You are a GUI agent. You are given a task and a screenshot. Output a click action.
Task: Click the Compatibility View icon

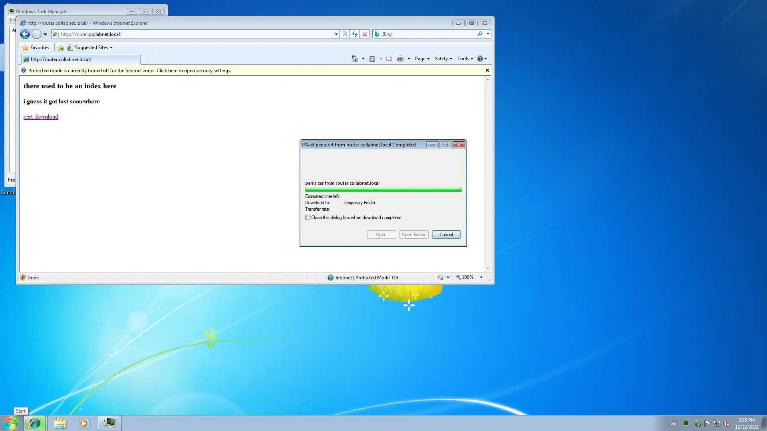[345, 34]
